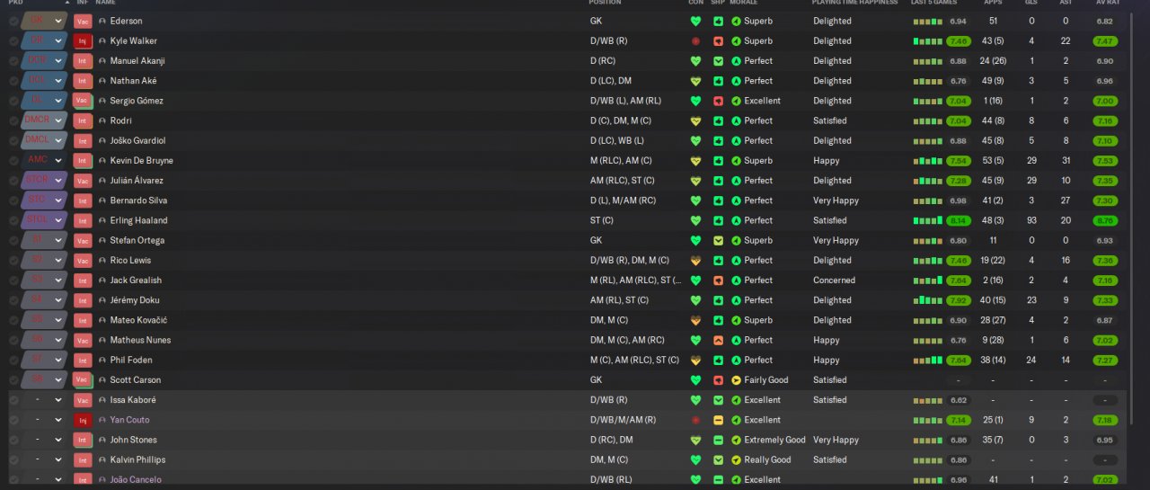
Task: Click Ederson's Vac info badge
Action: click(83, 21)
